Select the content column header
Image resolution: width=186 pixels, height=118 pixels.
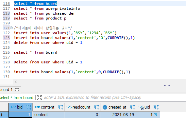pos(48,107)
